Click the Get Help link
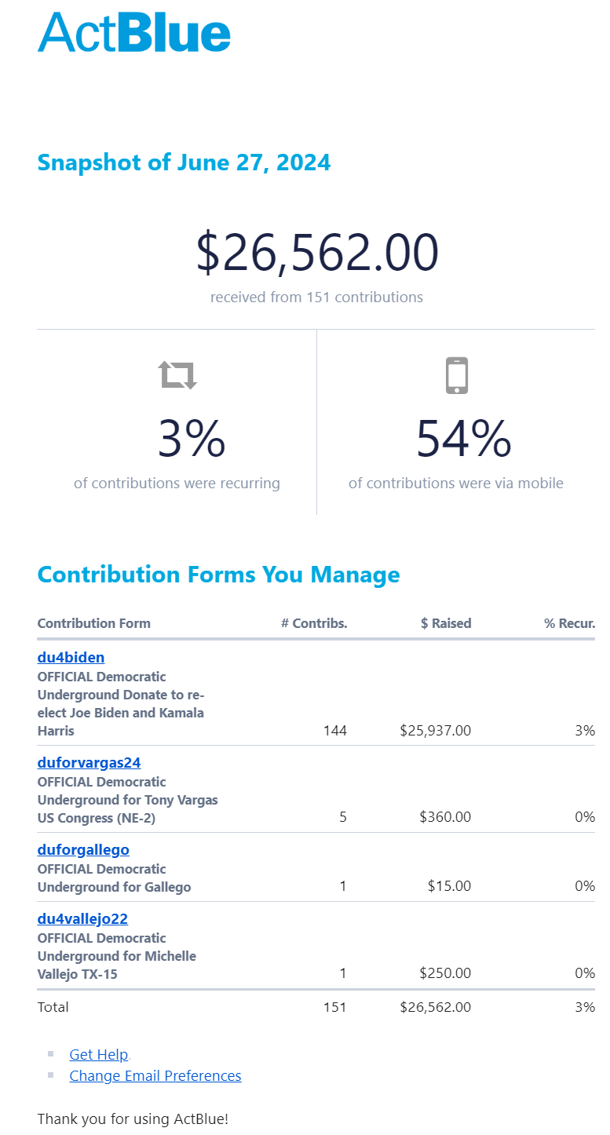This screenshot has width=610, height=1135. (x=98, y=1054)
